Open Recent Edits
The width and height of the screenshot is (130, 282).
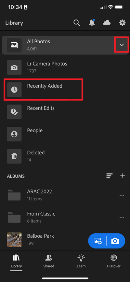point(65,112)
